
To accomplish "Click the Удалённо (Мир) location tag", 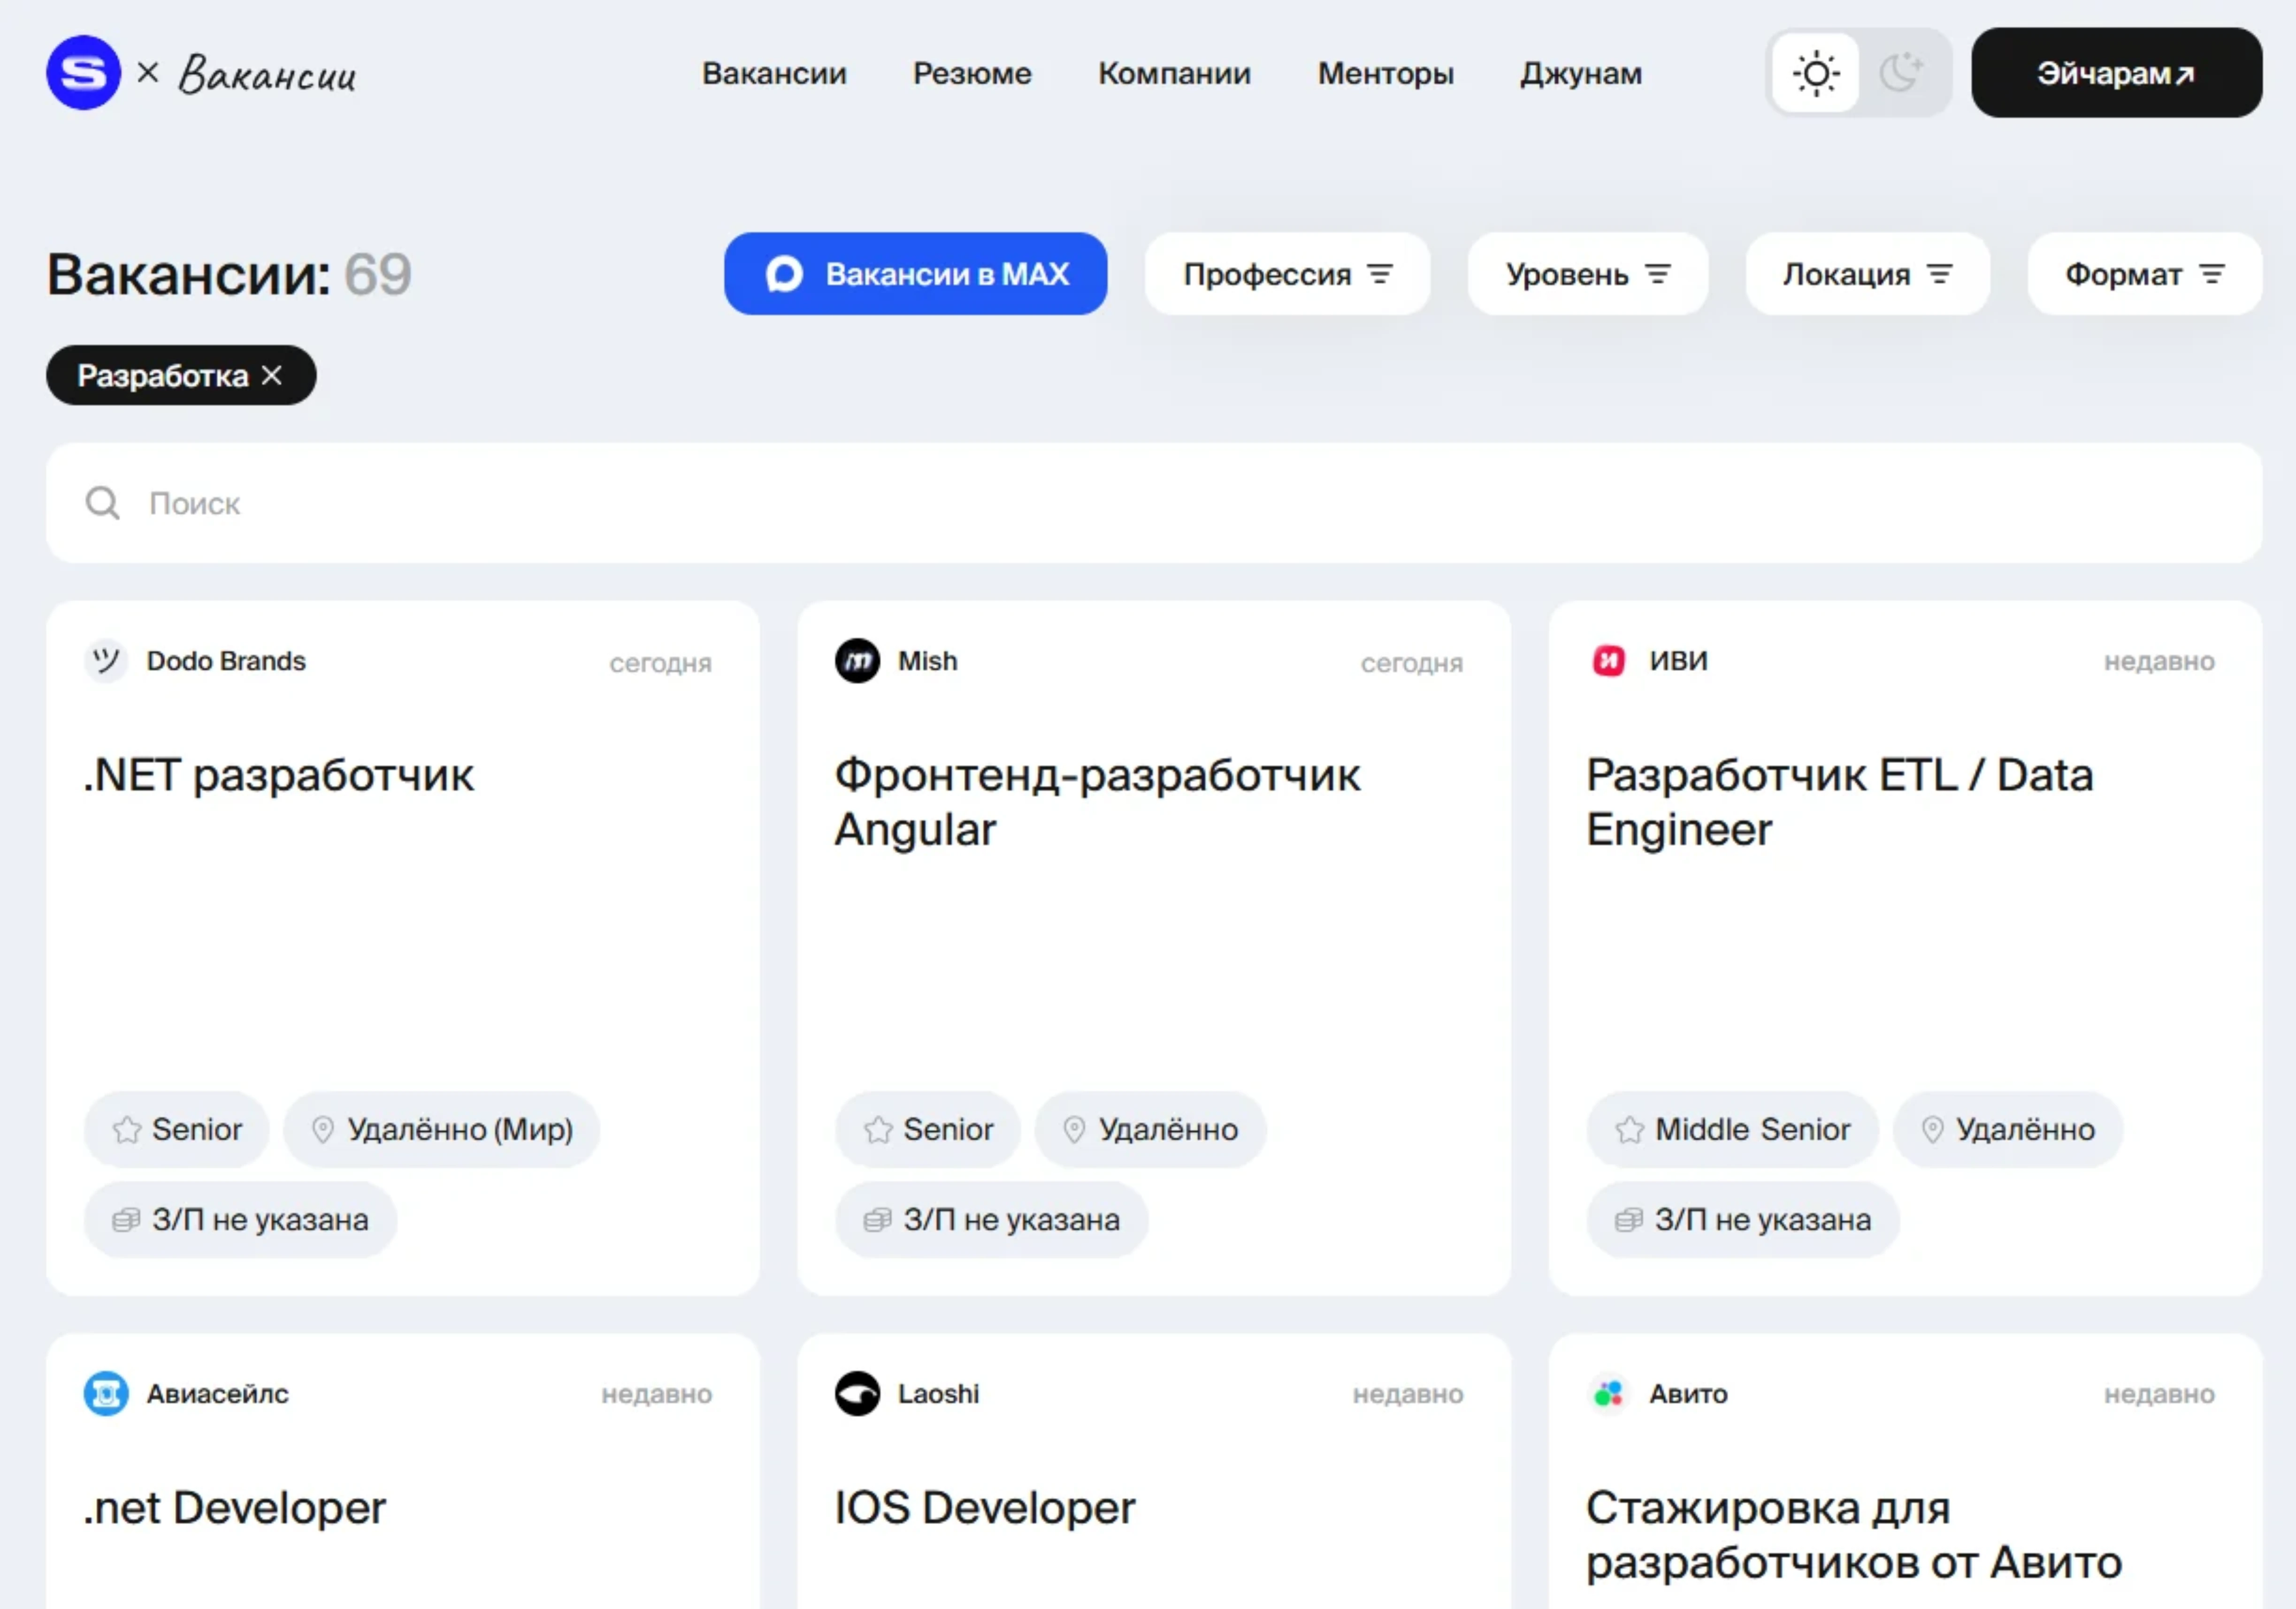I will tap(441, 1130).
